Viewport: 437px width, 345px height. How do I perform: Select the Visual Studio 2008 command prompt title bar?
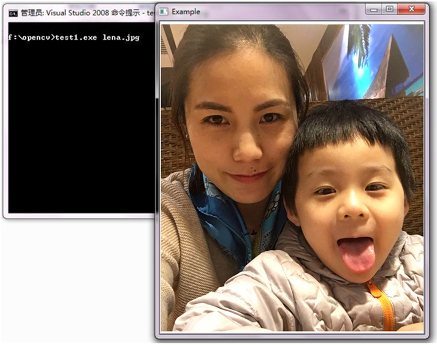point(79,13)
